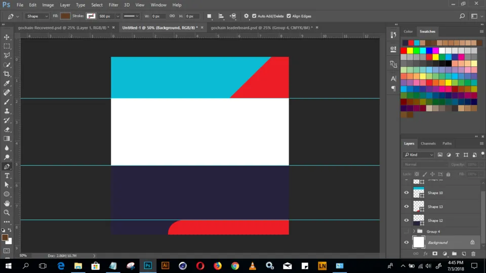This screenshot has width=486, height=273.
Task: Expand Group 4 layer group
Action: click(414, 232)
